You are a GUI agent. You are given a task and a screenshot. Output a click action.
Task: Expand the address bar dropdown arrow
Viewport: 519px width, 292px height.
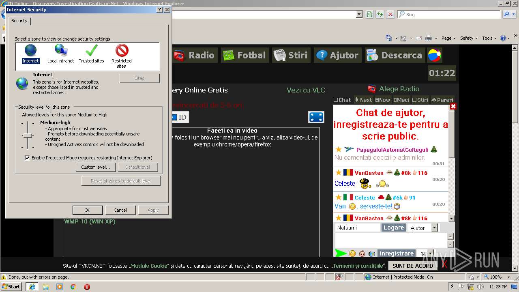point(359,14)
